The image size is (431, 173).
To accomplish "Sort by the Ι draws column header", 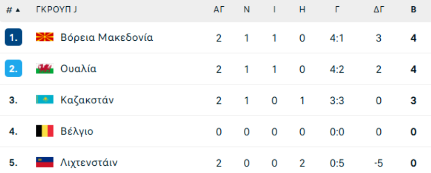I will point(274,10).
